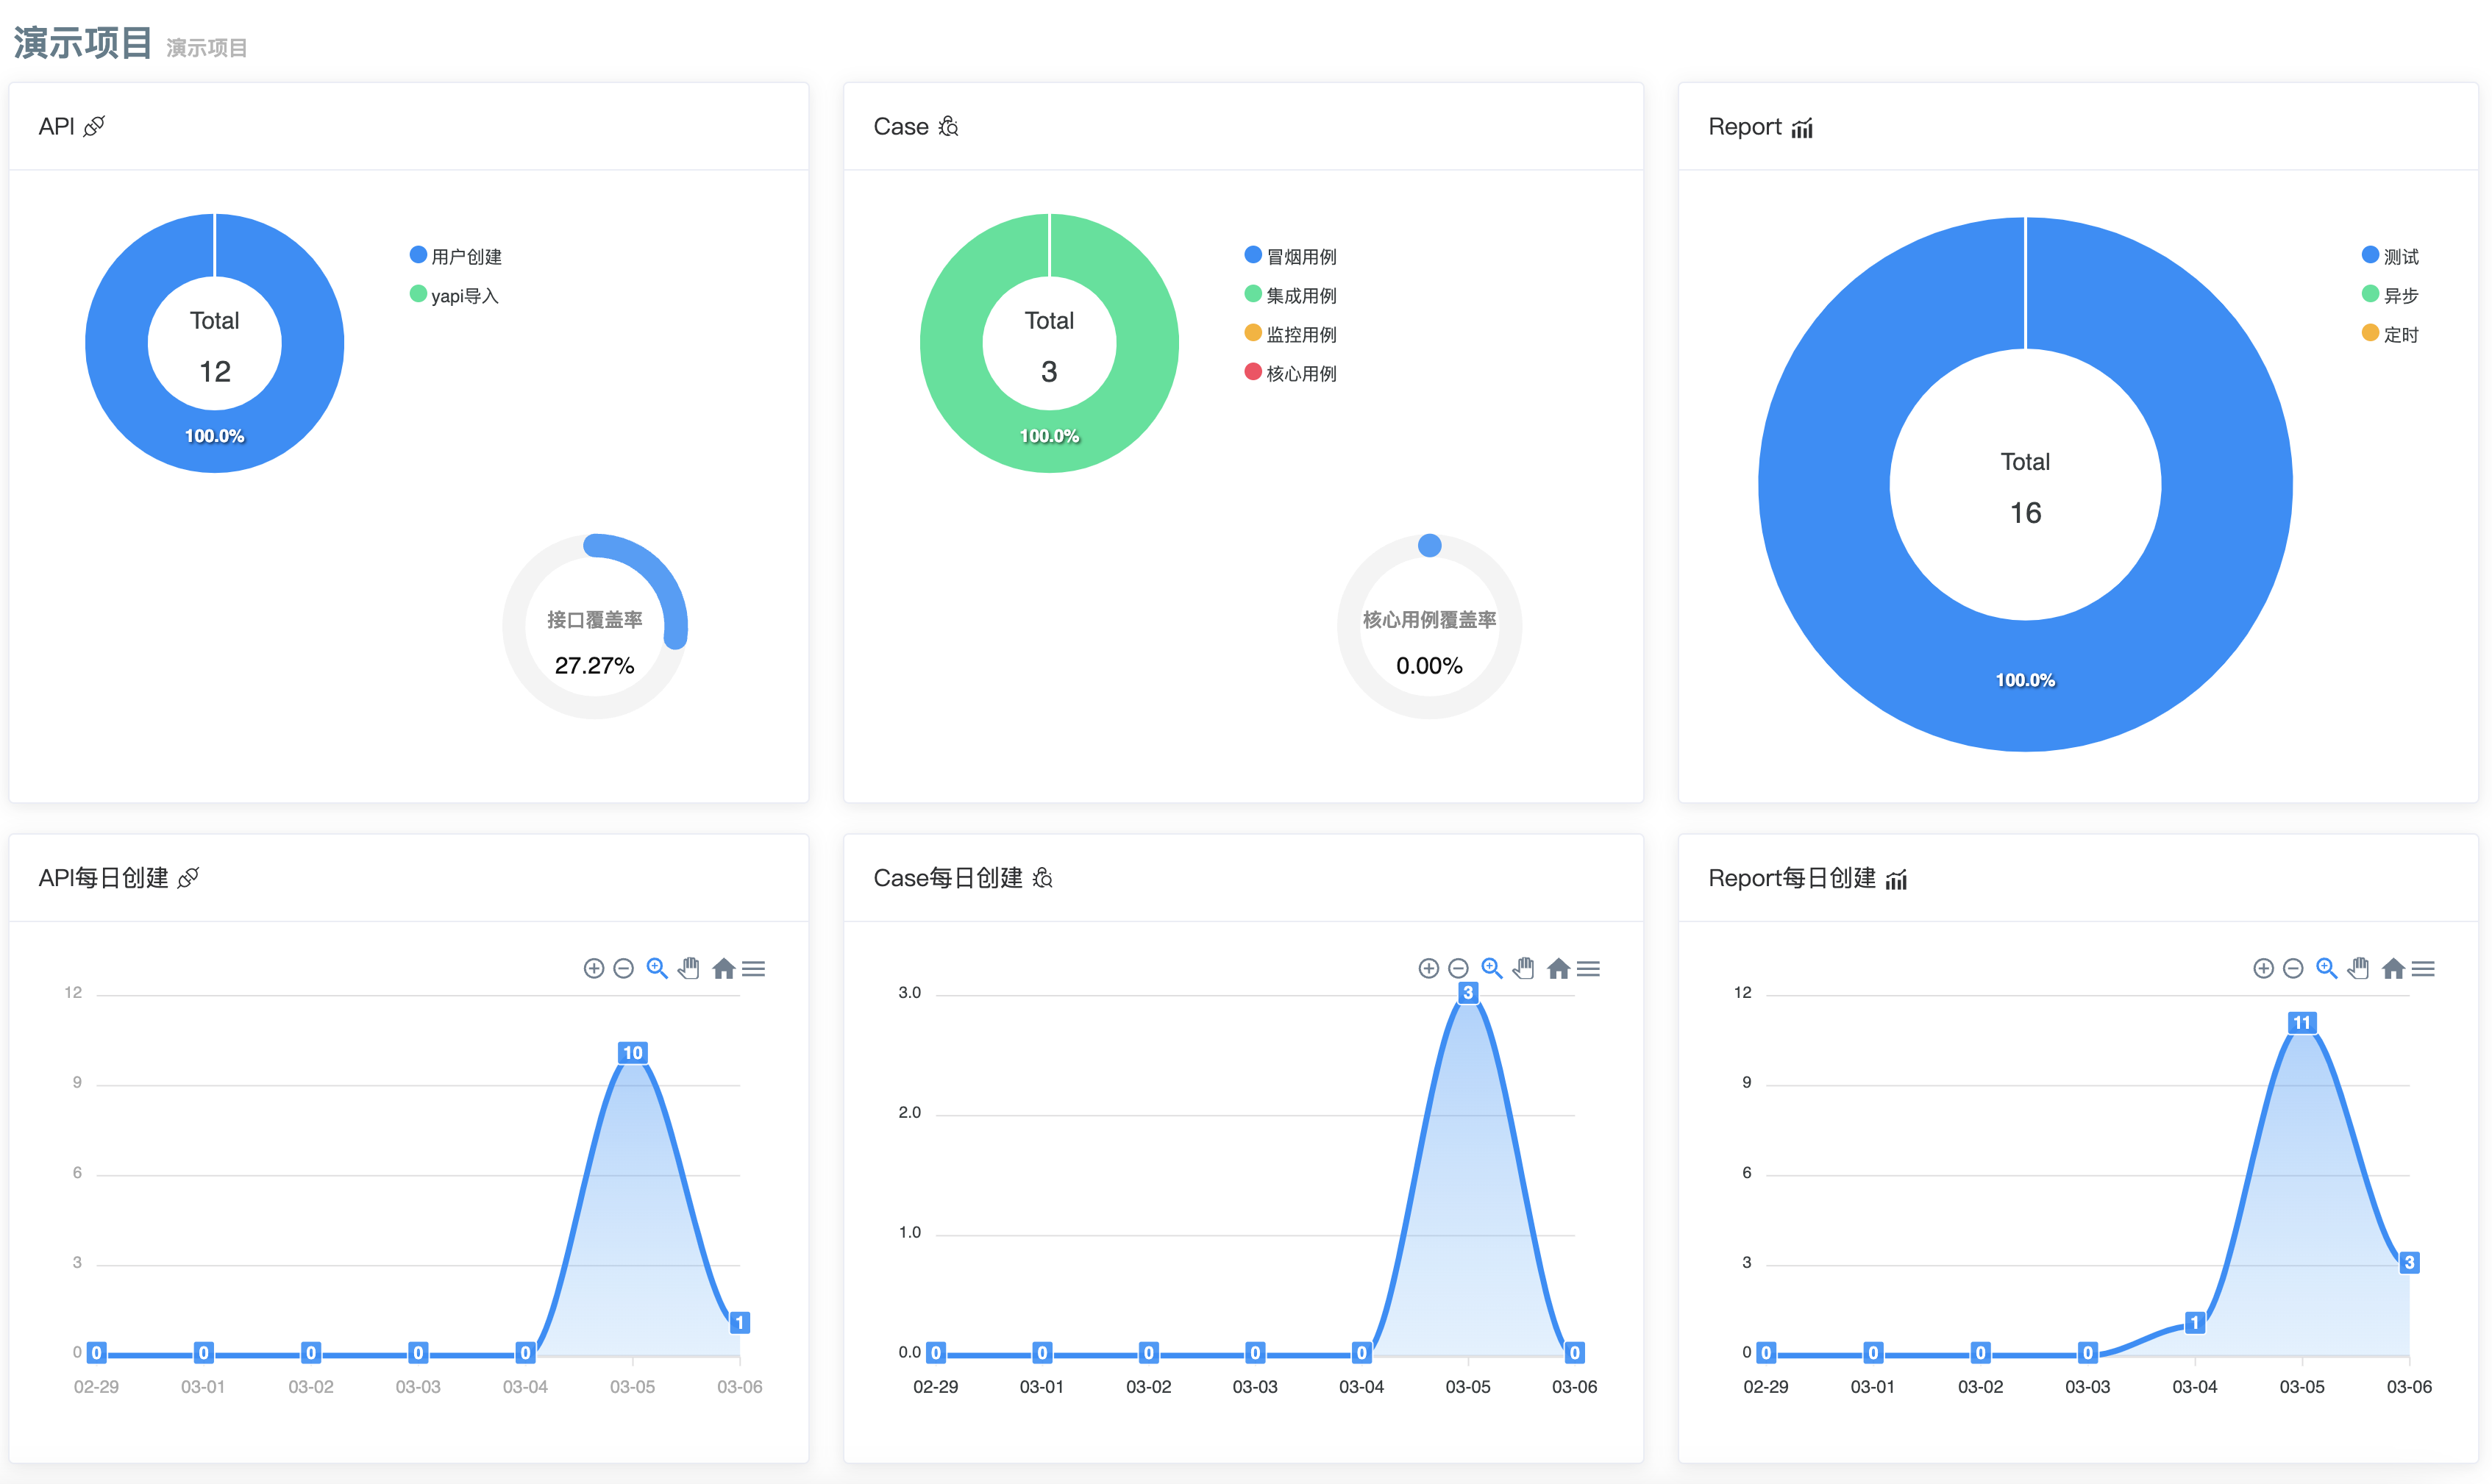This screenshot has width=2492, height=1484.
Task: Click data point labeled 10 on API chart
Action: coord(632,1053)
